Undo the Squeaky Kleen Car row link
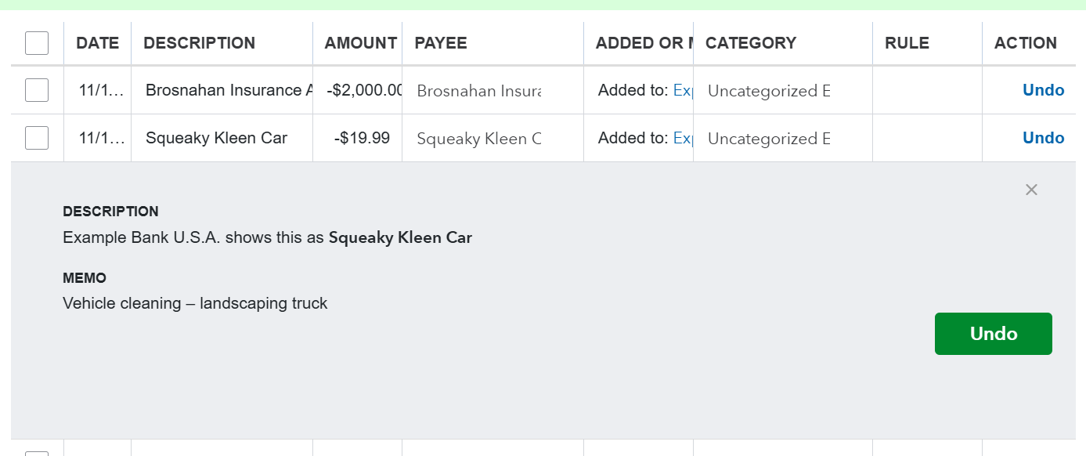Viewport: 1086px width, 456px height. point(1043,138)
